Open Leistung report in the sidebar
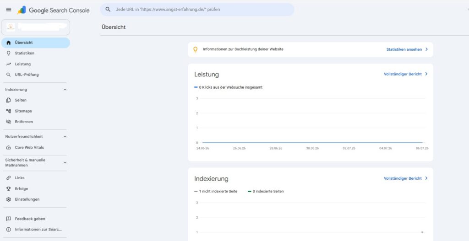Screen dimensions: 469x241 coord(36,64)
